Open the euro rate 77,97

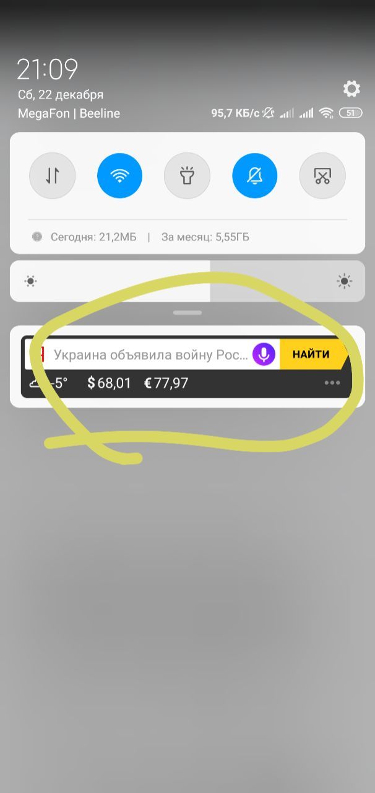[x=166, y=383]
